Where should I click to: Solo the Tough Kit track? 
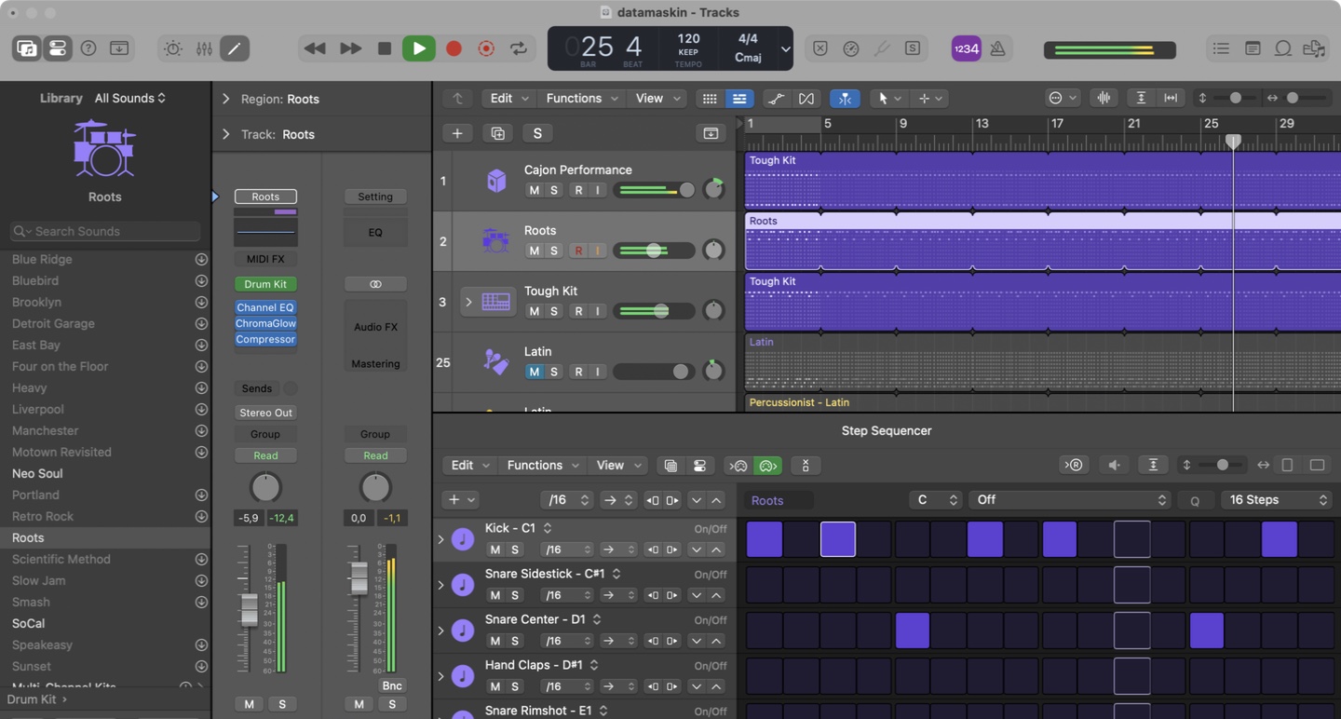[554, 311]
